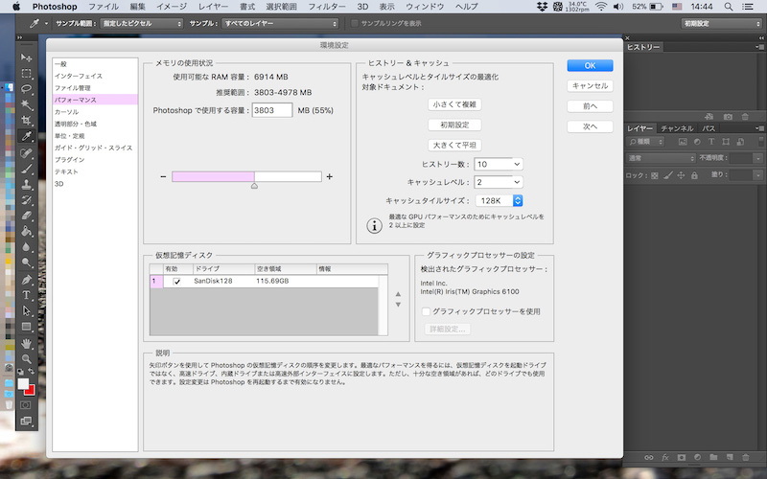Toggle type layer filter icon
767x479 pixels.
pyautogui.click(x=711, y=142)
